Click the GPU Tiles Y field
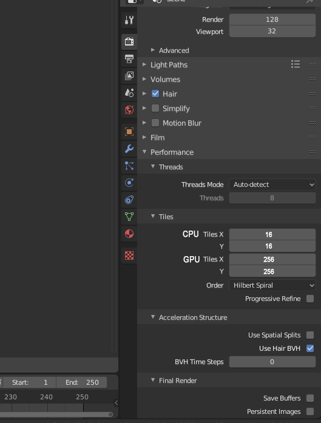Screen dimensions: 321x423 (x=272, y=271)
